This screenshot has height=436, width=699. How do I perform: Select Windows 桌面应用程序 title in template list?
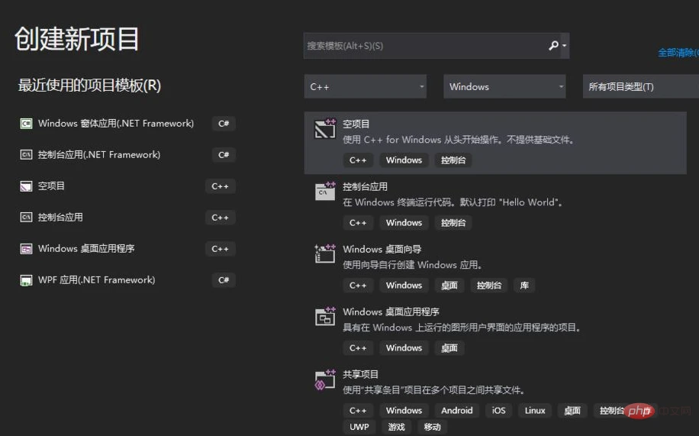coord(391,312)
